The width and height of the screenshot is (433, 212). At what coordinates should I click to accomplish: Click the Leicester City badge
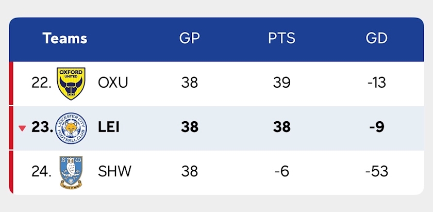tap(71, 128)
